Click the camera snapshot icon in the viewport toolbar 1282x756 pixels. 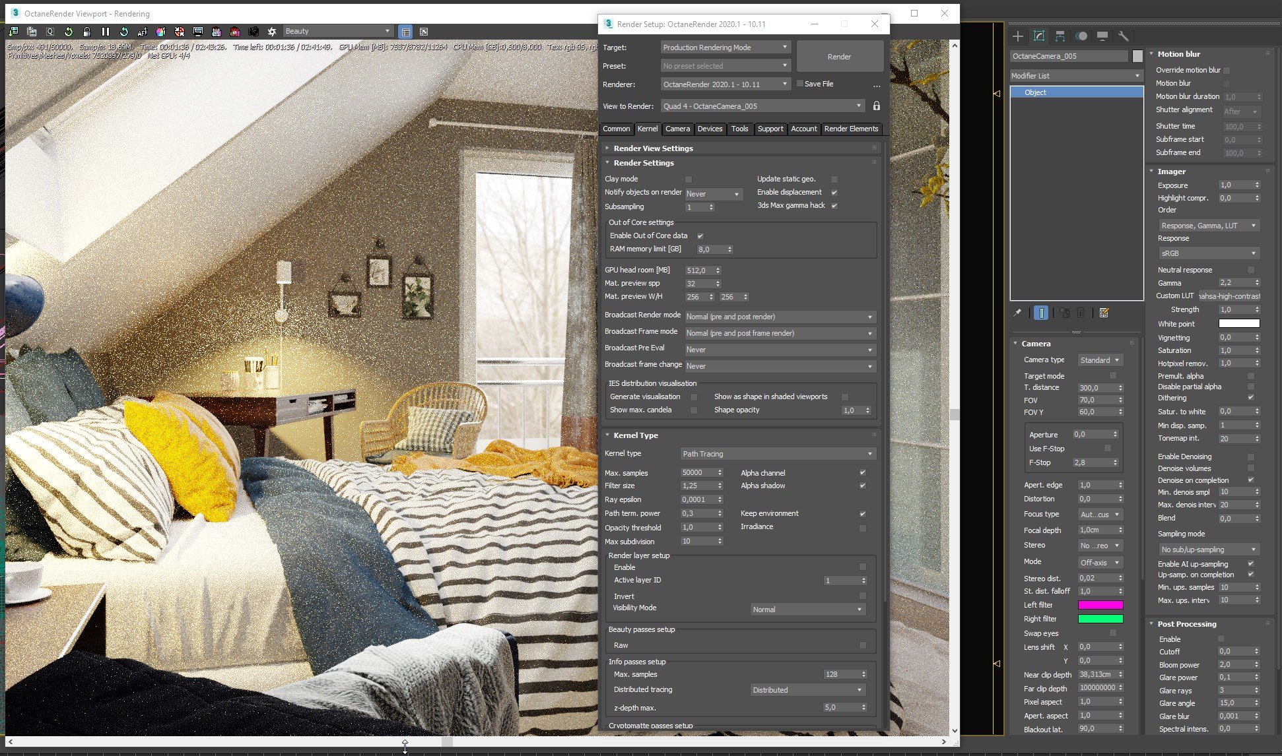pos(253,32)
